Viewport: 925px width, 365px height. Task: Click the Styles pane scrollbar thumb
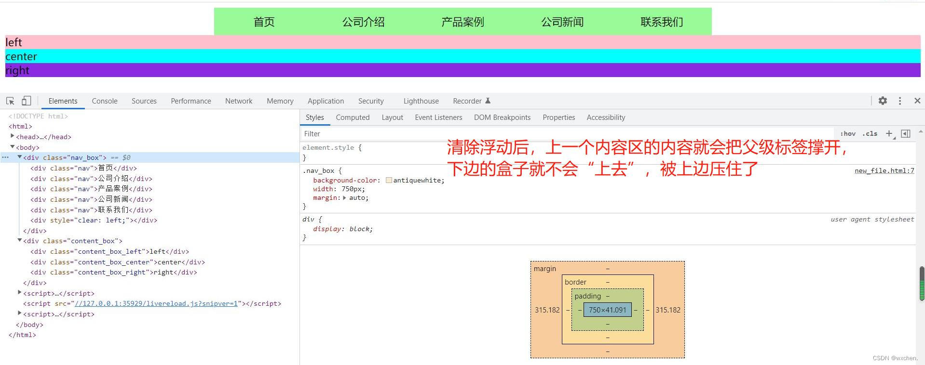(x=921, y=284)
